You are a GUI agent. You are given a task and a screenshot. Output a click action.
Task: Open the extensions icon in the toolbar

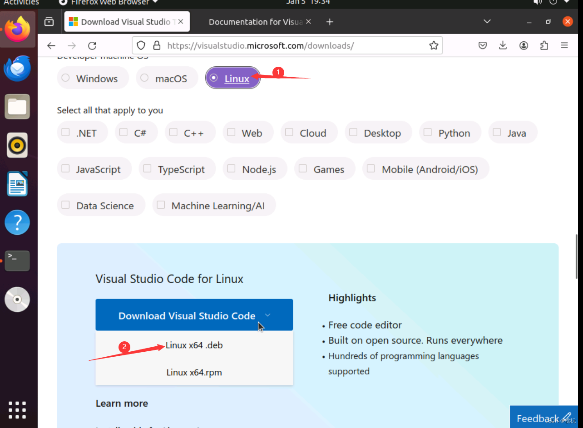click(543, 45)
